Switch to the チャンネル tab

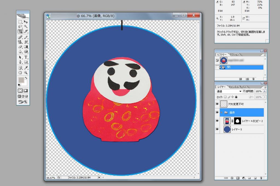[x=234, y=86]
